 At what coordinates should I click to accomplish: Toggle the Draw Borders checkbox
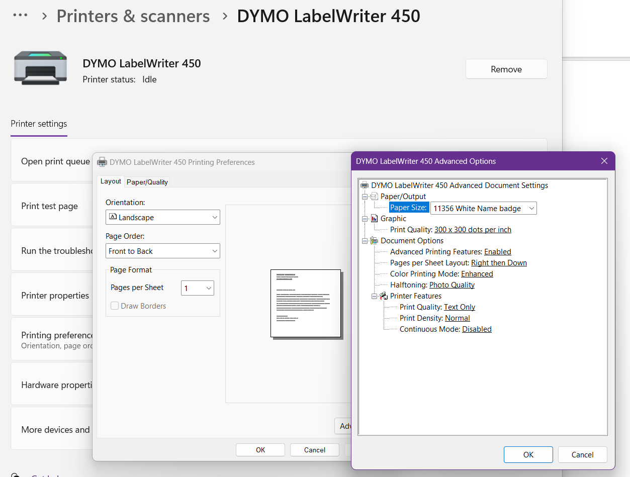[x=115, y=306]
